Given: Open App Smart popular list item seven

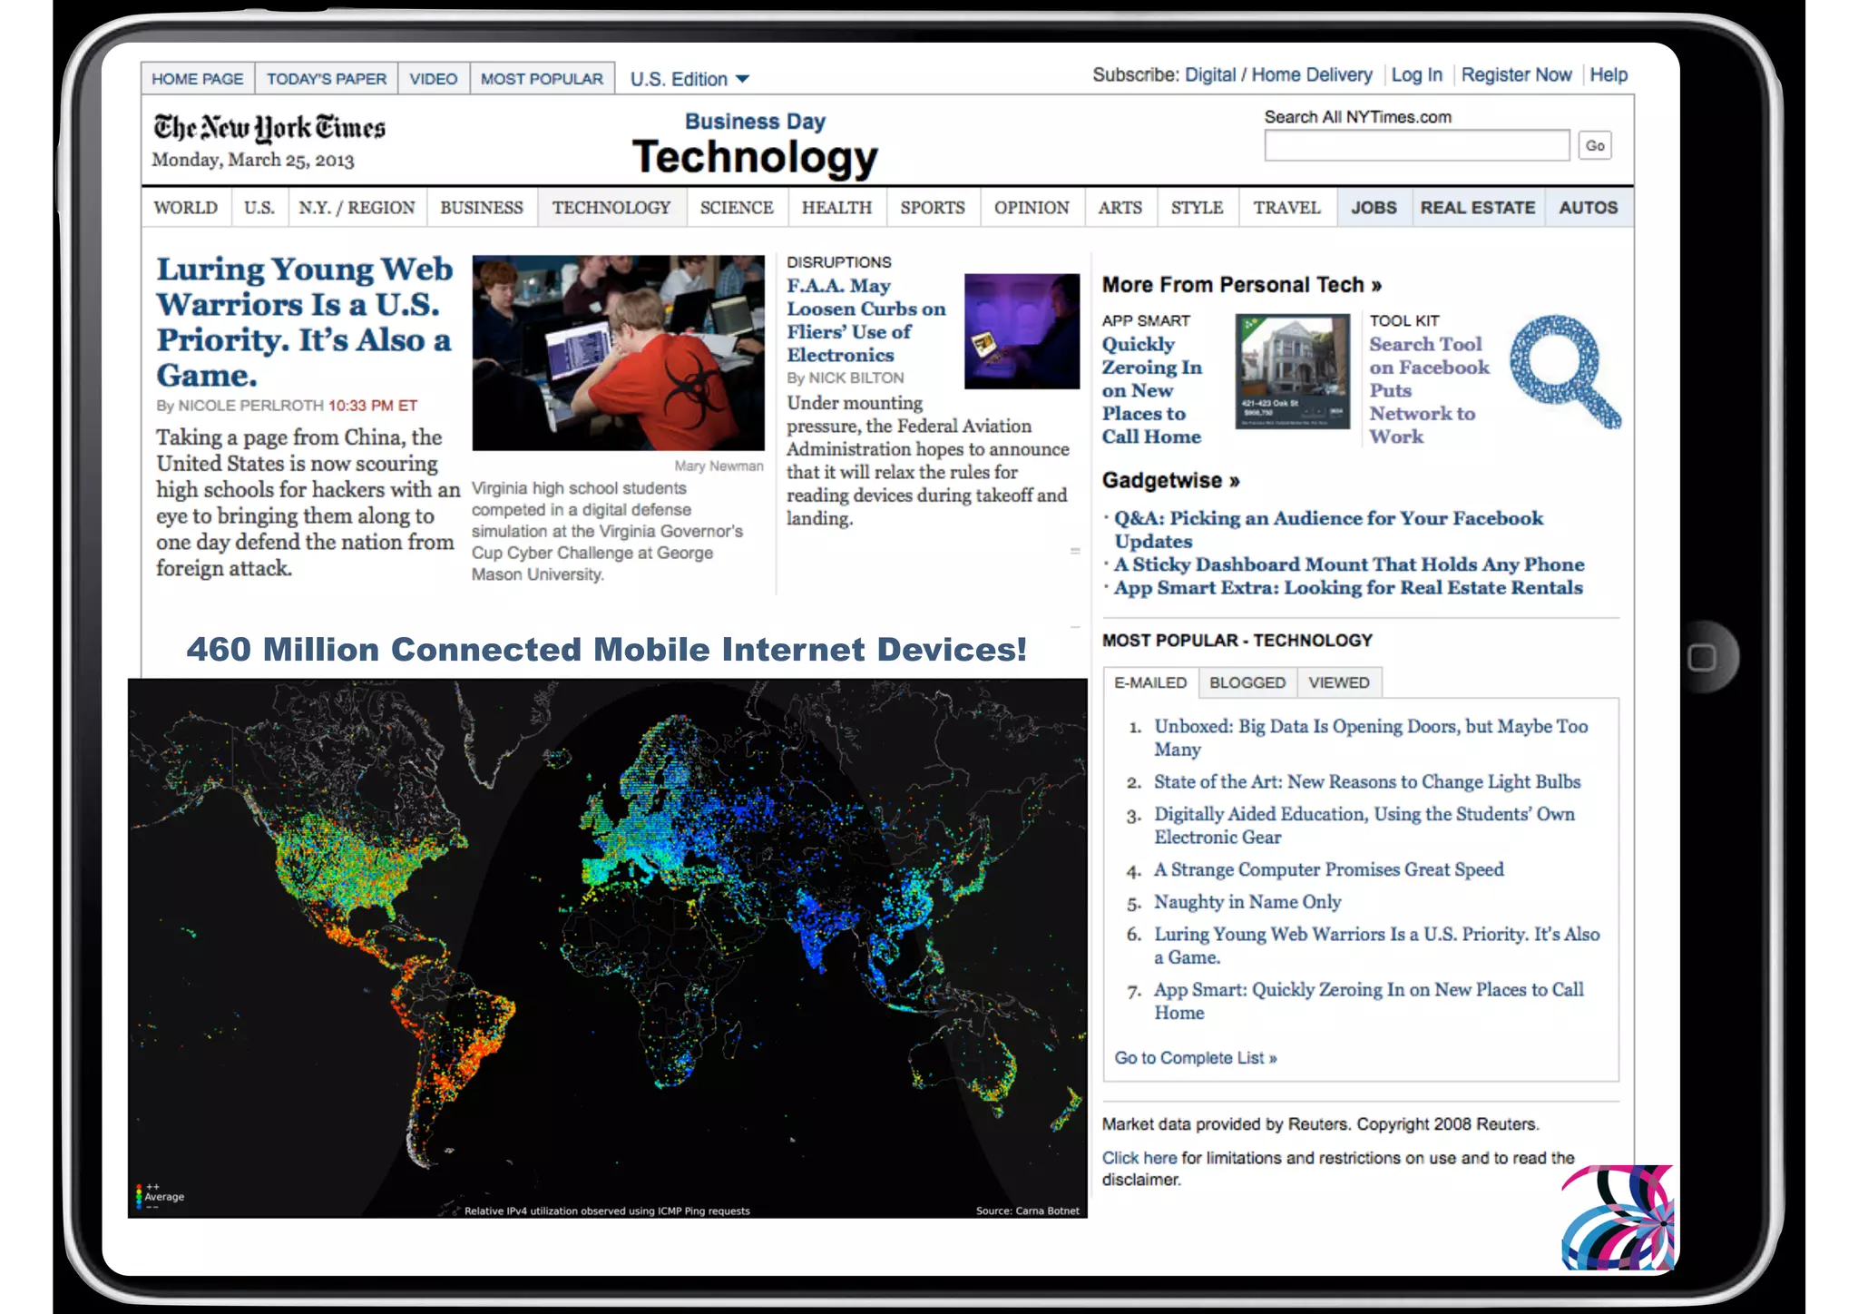Looking at the screenshot, I should (1369, 1001).
